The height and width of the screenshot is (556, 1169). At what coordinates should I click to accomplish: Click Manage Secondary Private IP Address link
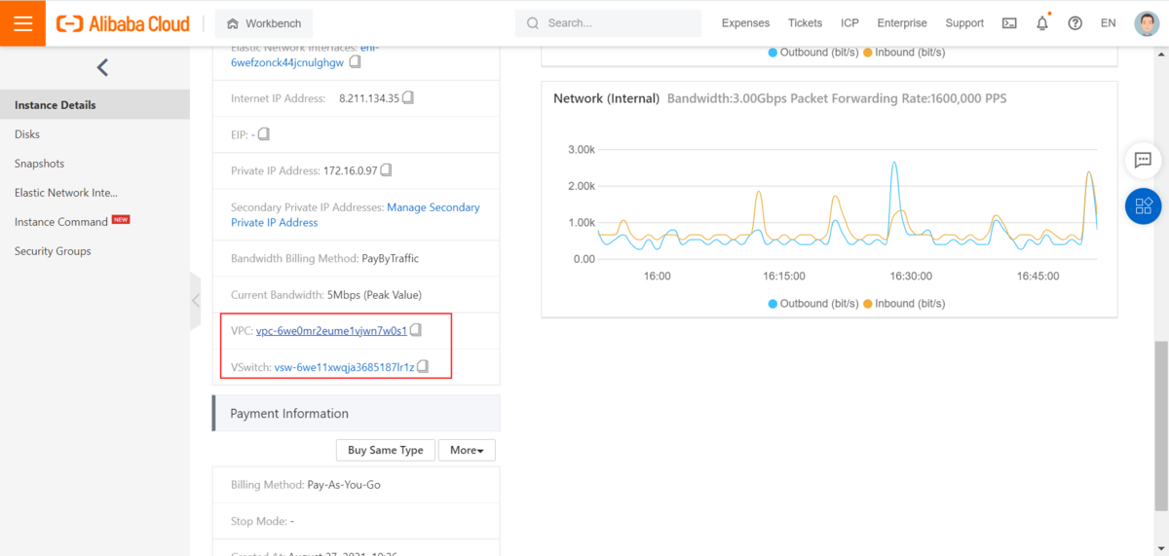click(356, 215)
